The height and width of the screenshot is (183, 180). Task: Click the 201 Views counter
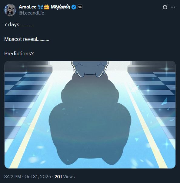(x=65, y=177)
